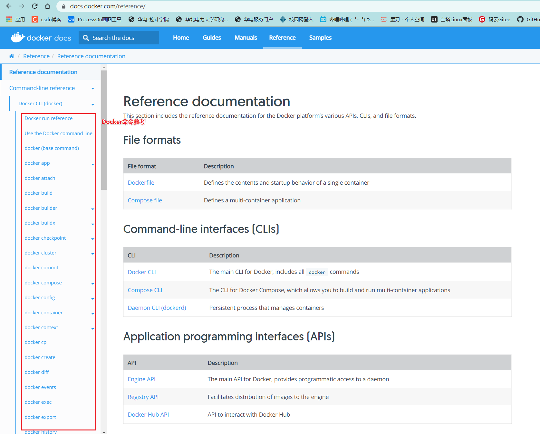Click the Compose file link
Screen dimensions: 540x434
pyautogui.click(x=145, y=200)
